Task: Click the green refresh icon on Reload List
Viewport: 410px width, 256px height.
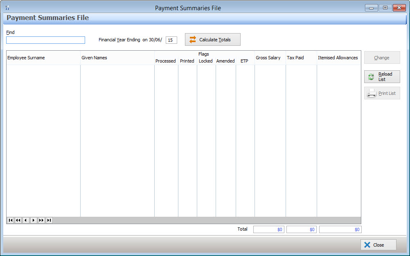Action: (371, 76)
